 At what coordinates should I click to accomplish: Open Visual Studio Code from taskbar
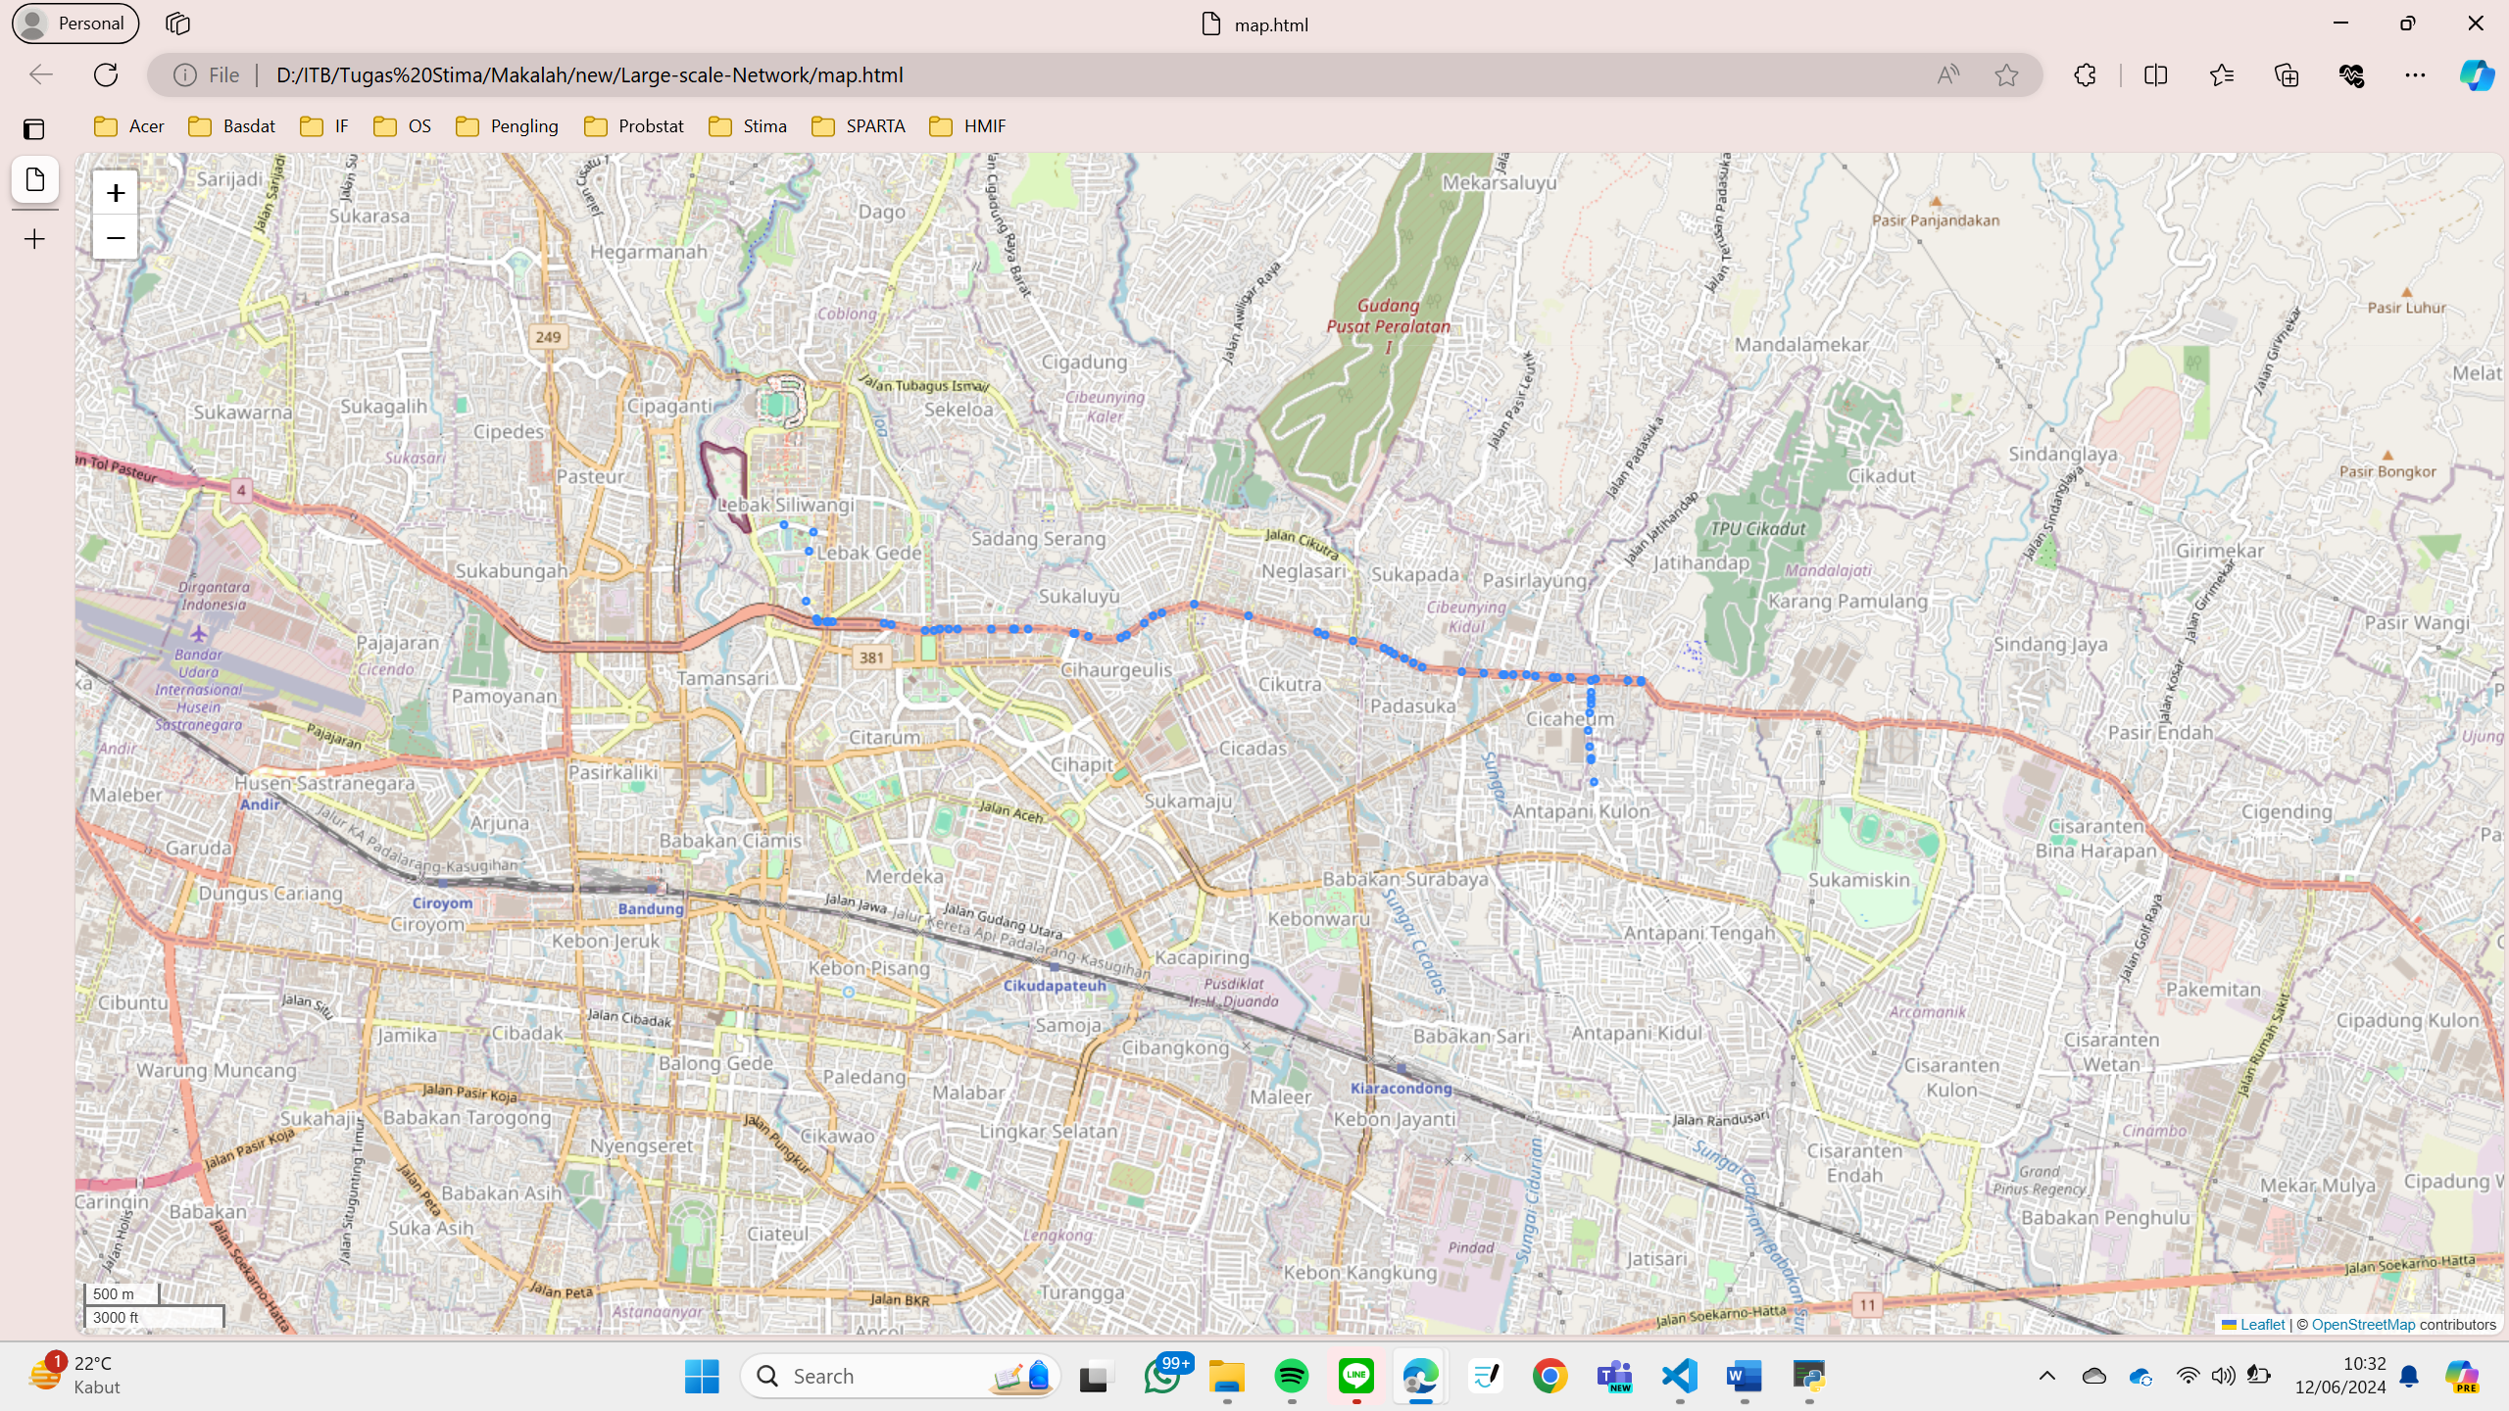pos(1680,1376)
